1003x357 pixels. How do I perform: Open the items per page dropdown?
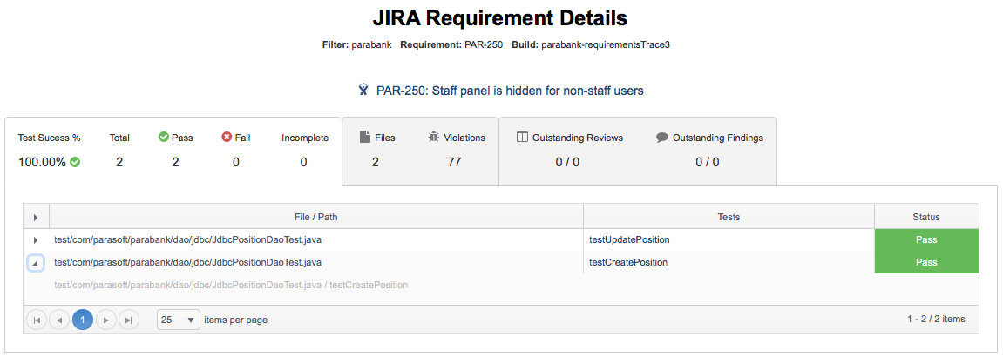click(179, 320)
